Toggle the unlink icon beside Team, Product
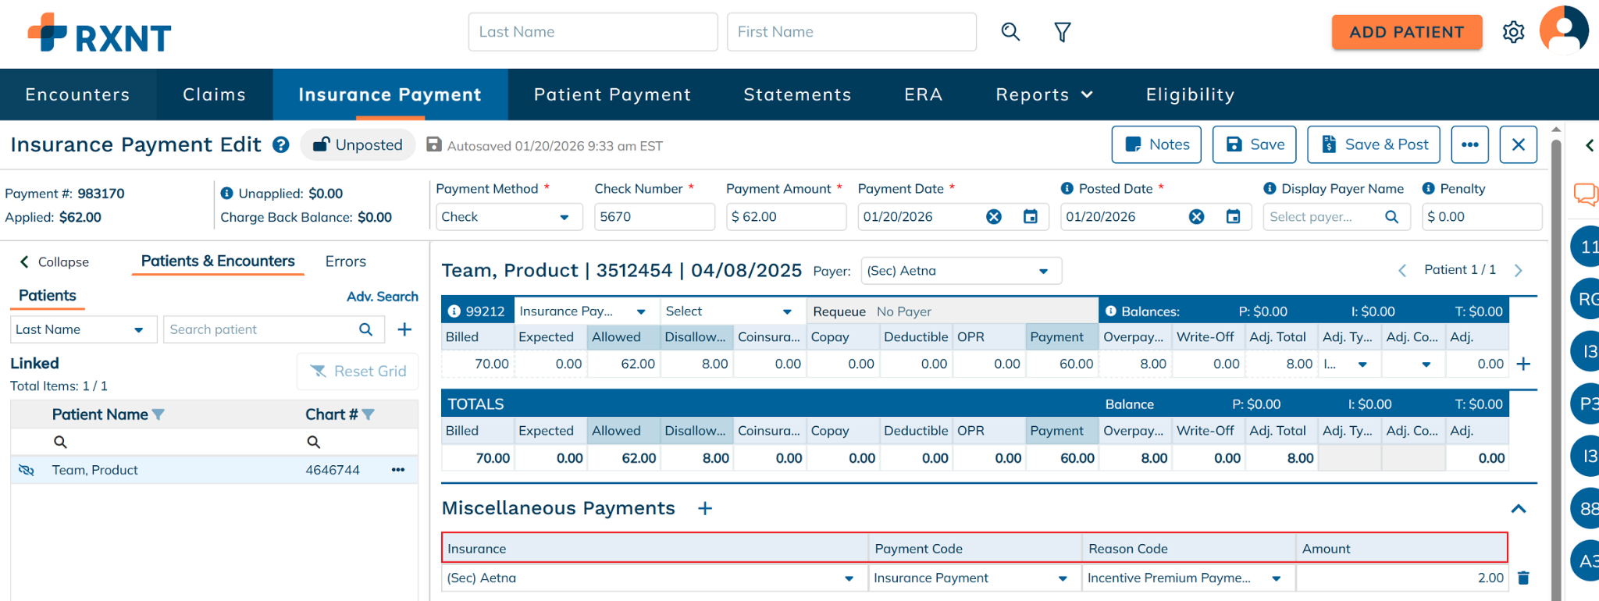 pos(27,470)
